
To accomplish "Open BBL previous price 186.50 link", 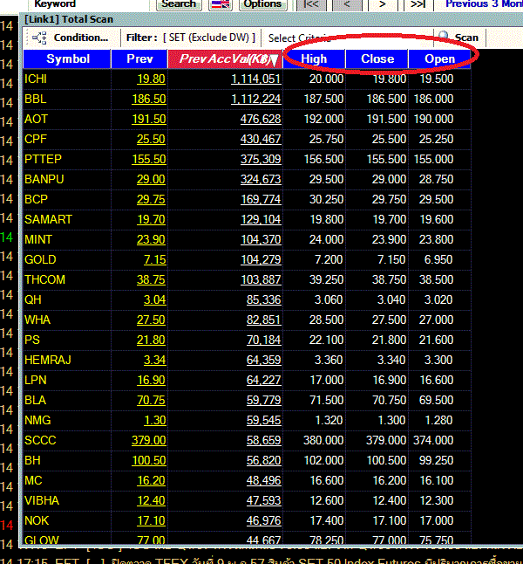I will 149,100.
